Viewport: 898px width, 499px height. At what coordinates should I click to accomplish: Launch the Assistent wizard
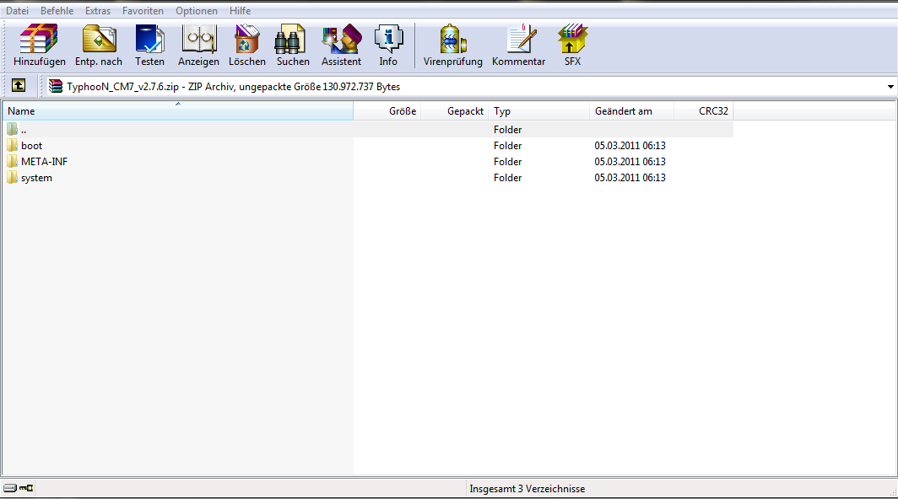point(341,46)
